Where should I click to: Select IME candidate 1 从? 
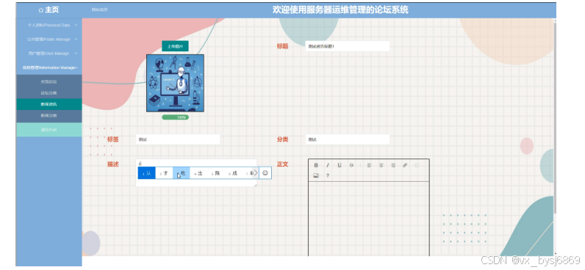coord(147,173)
